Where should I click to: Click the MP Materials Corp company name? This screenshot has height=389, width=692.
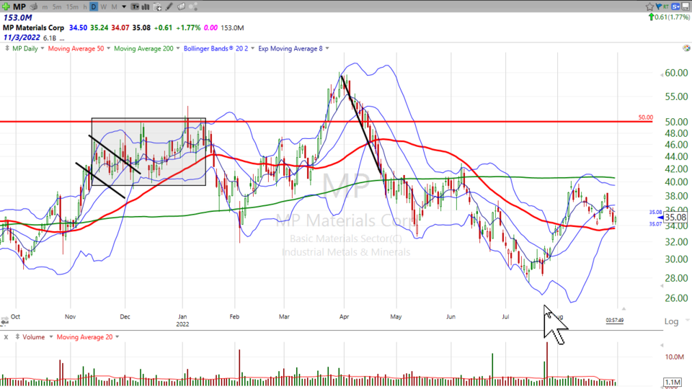coord(34,28)
